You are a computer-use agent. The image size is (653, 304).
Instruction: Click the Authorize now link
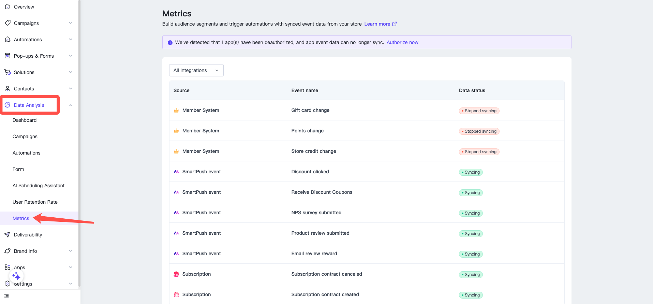(402, 42)
